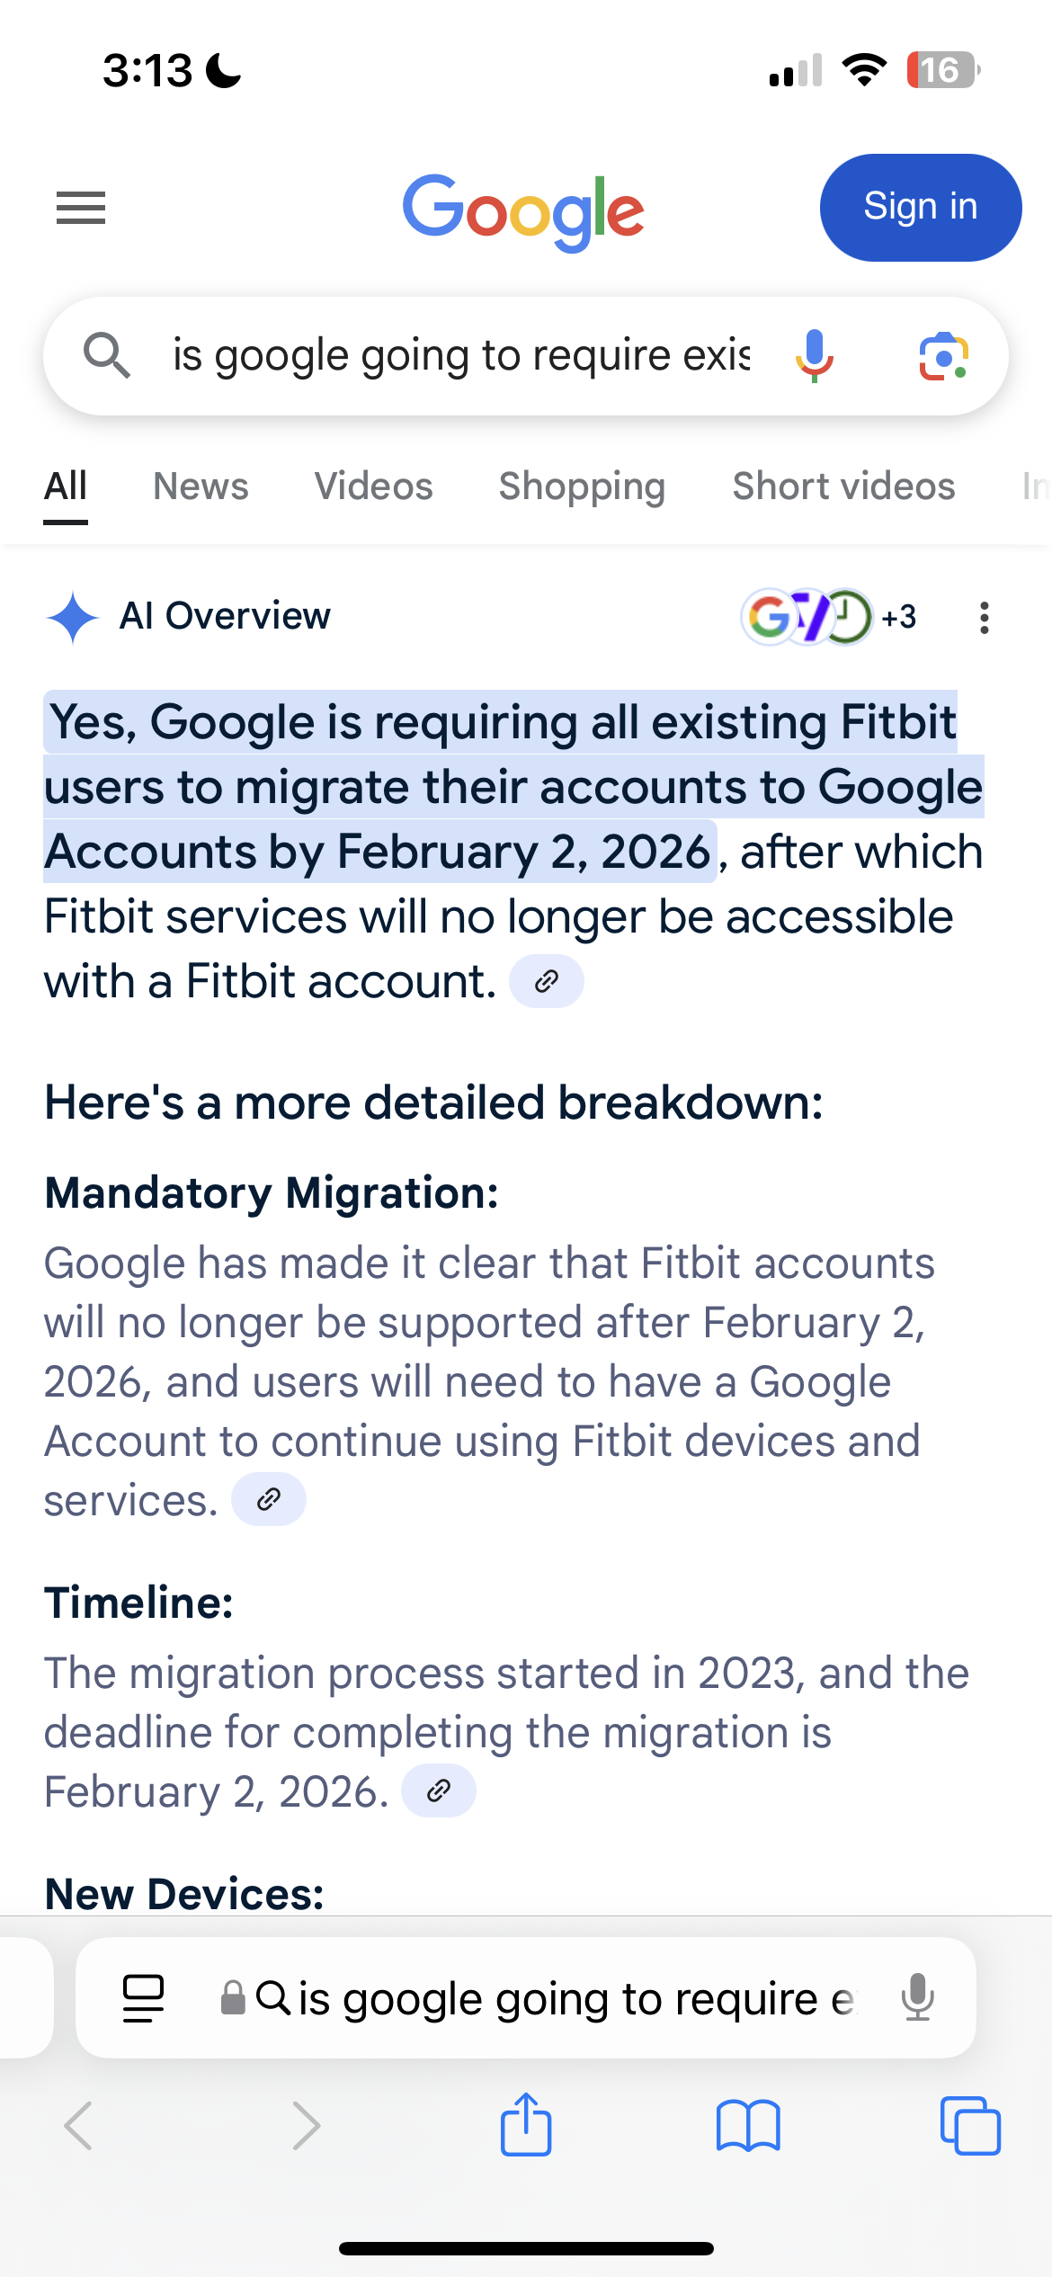Open the Shopping tab
This screenshot has height=2277, width=1052.
coord(581,486)
